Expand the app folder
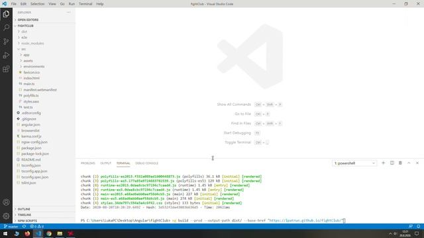The image size is (424, 238). tap(45, 55)
